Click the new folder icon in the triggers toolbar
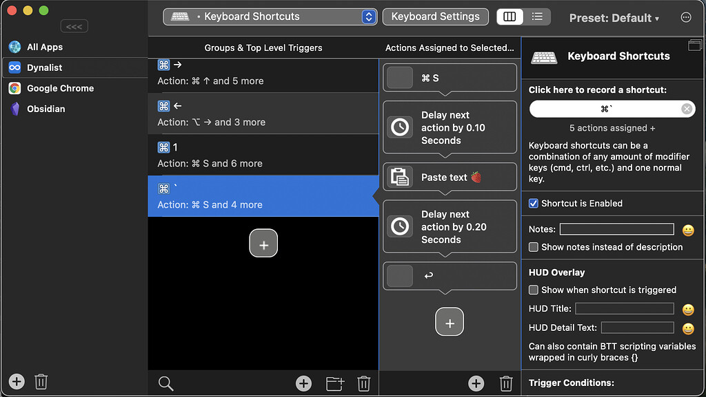 tap(335, 383)
